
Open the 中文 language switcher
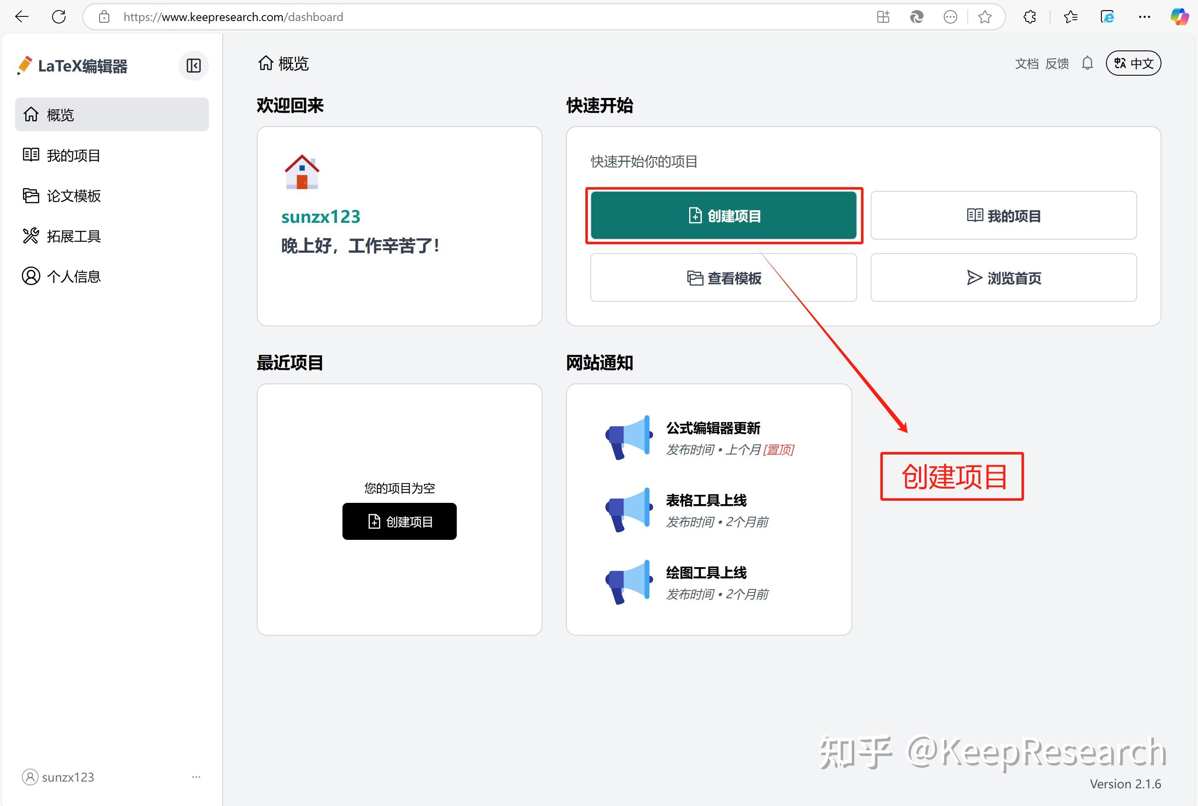1133,63
